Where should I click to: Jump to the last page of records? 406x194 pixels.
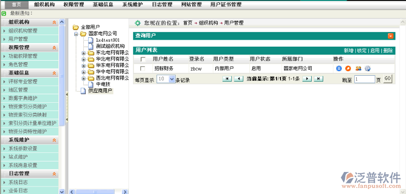click(x=319, y=79)
